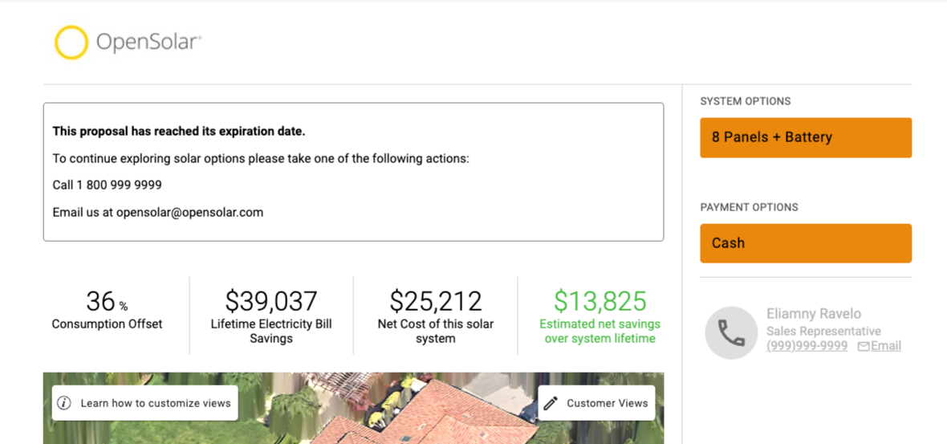Click the phone icon beside Eliamny Ravelo
Viewport: 947px width, 444px height.
tap(731, 333)
